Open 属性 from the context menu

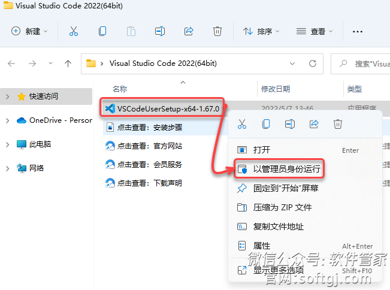point(305,246)
